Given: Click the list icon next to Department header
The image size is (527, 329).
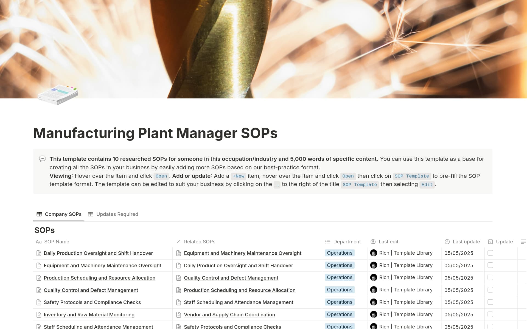Looking at the screenshot, I should coord(327,242).
